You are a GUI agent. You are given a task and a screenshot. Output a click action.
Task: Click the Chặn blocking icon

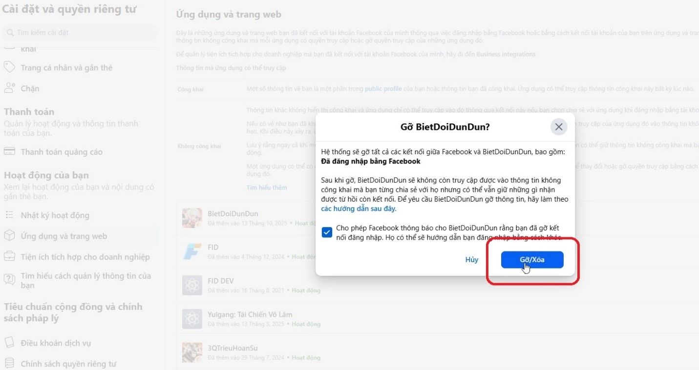9,88
